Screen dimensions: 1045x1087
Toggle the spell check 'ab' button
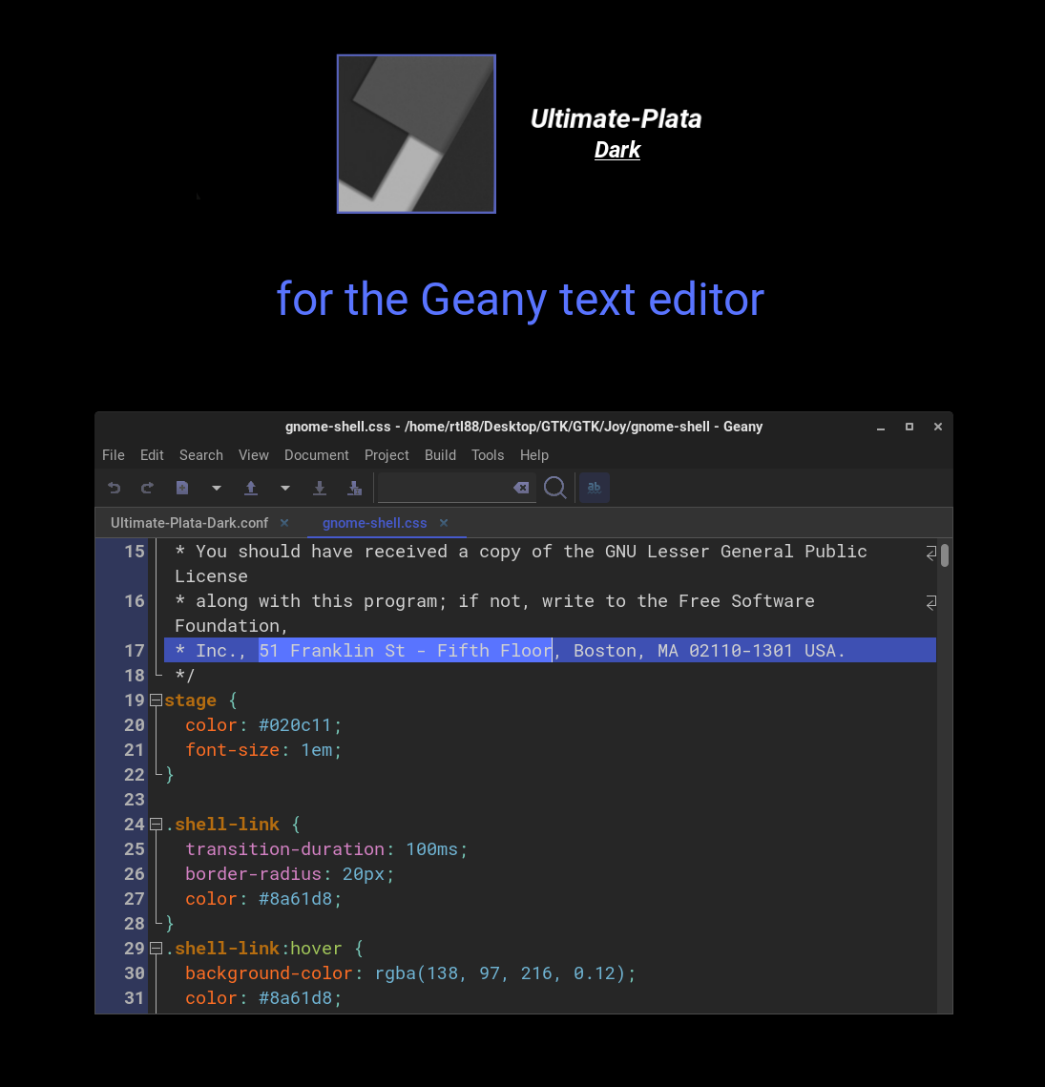[x=595, y=488]
